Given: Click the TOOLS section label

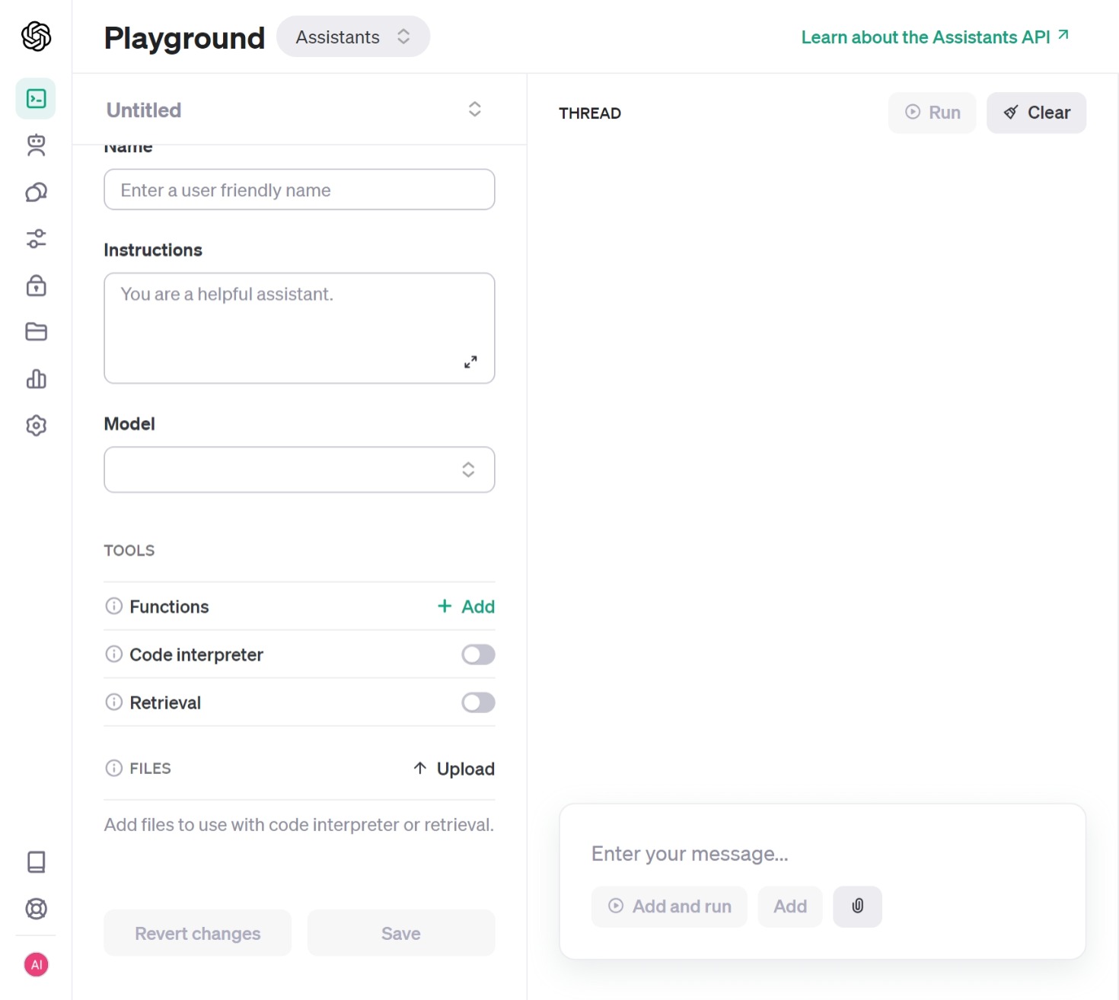Looking at the screenshot, I should 129,550.
